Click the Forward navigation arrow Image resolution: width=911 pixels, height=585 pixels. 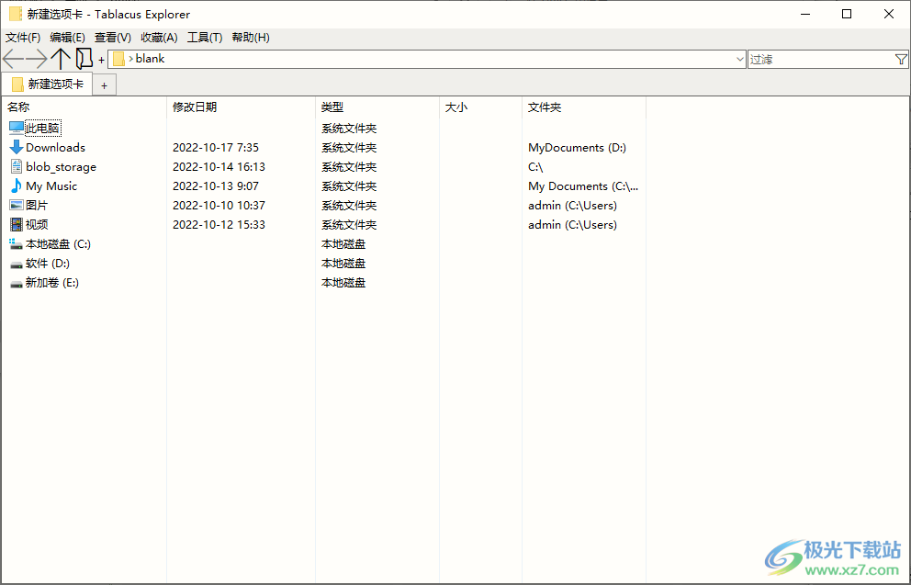click(x=37, y=59)
